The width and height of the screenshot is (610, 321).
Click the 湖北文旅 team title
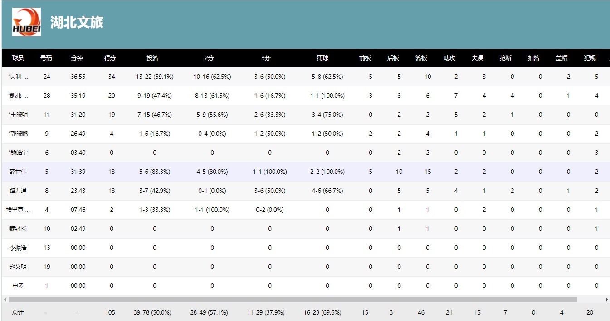click(77, 23)
